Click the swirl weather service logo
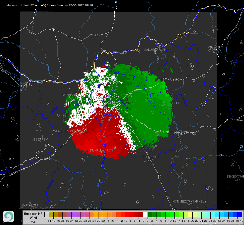 coord(8,216)
